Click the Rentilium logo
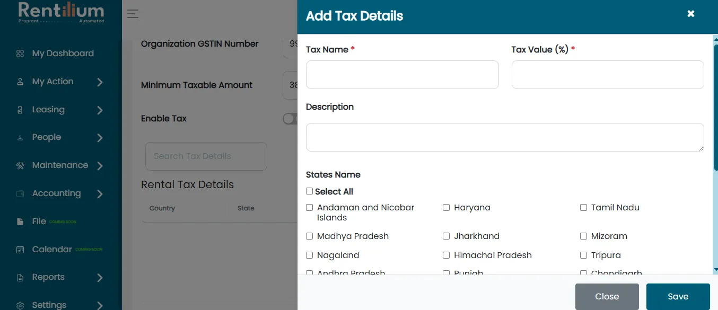 (61, 13)
